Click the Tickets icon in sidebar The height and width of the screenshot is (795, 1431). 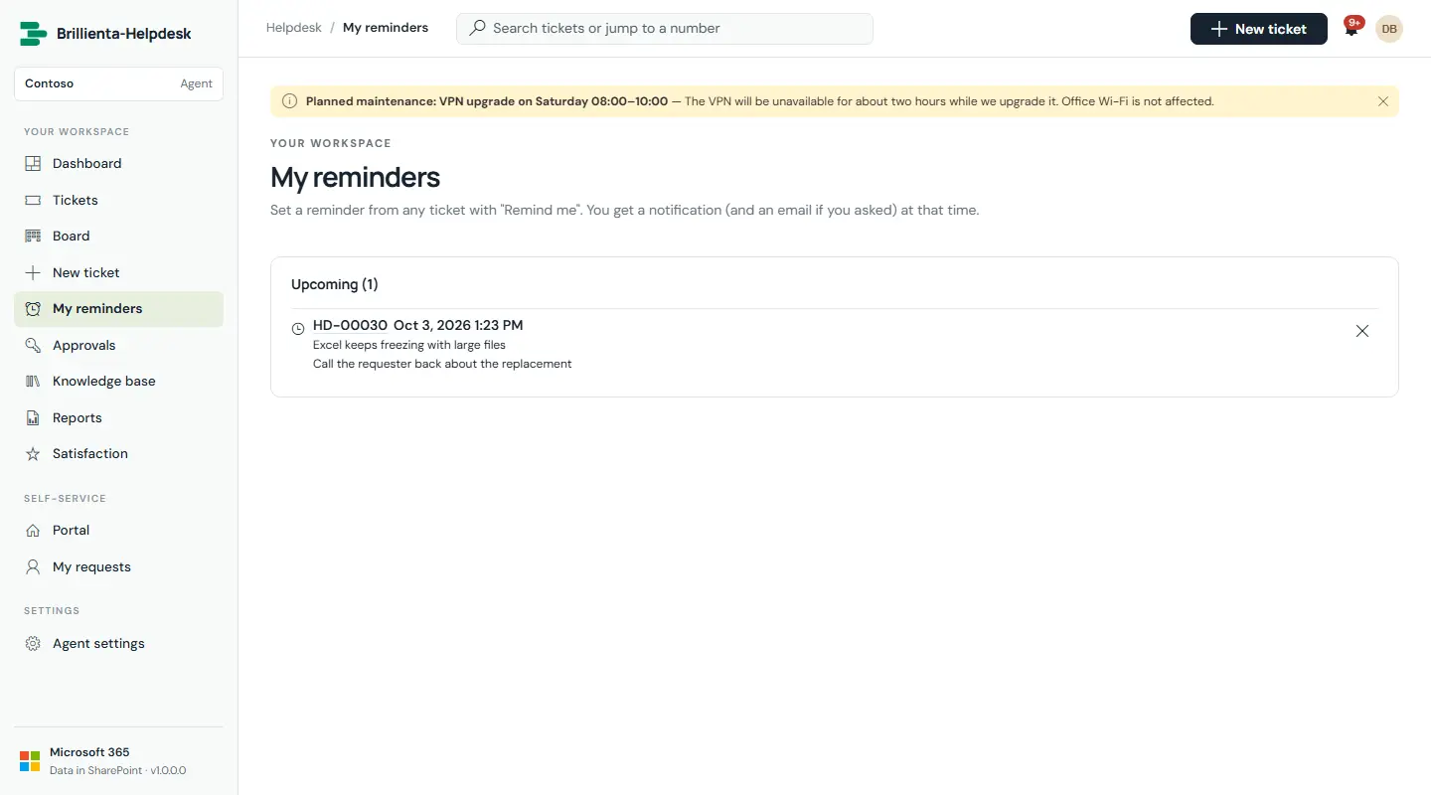click(33, 200)
